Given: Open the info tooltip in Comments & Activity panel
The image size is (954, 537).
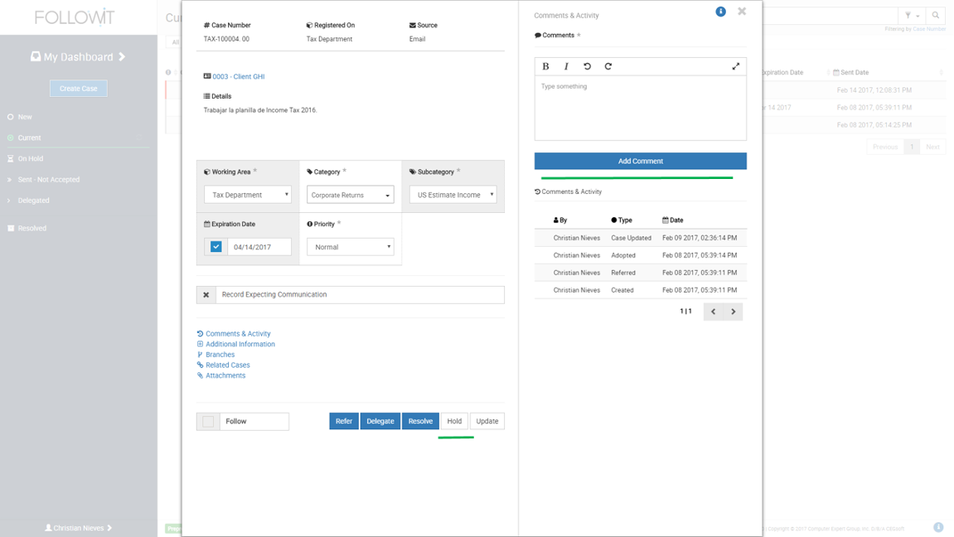Looking at the screenshot, I should tap(720, 11).
